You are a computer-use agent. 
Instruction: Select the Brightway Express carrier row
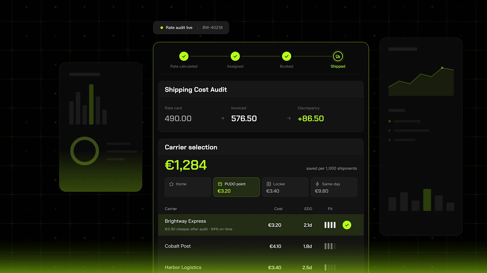coord(261,225)
